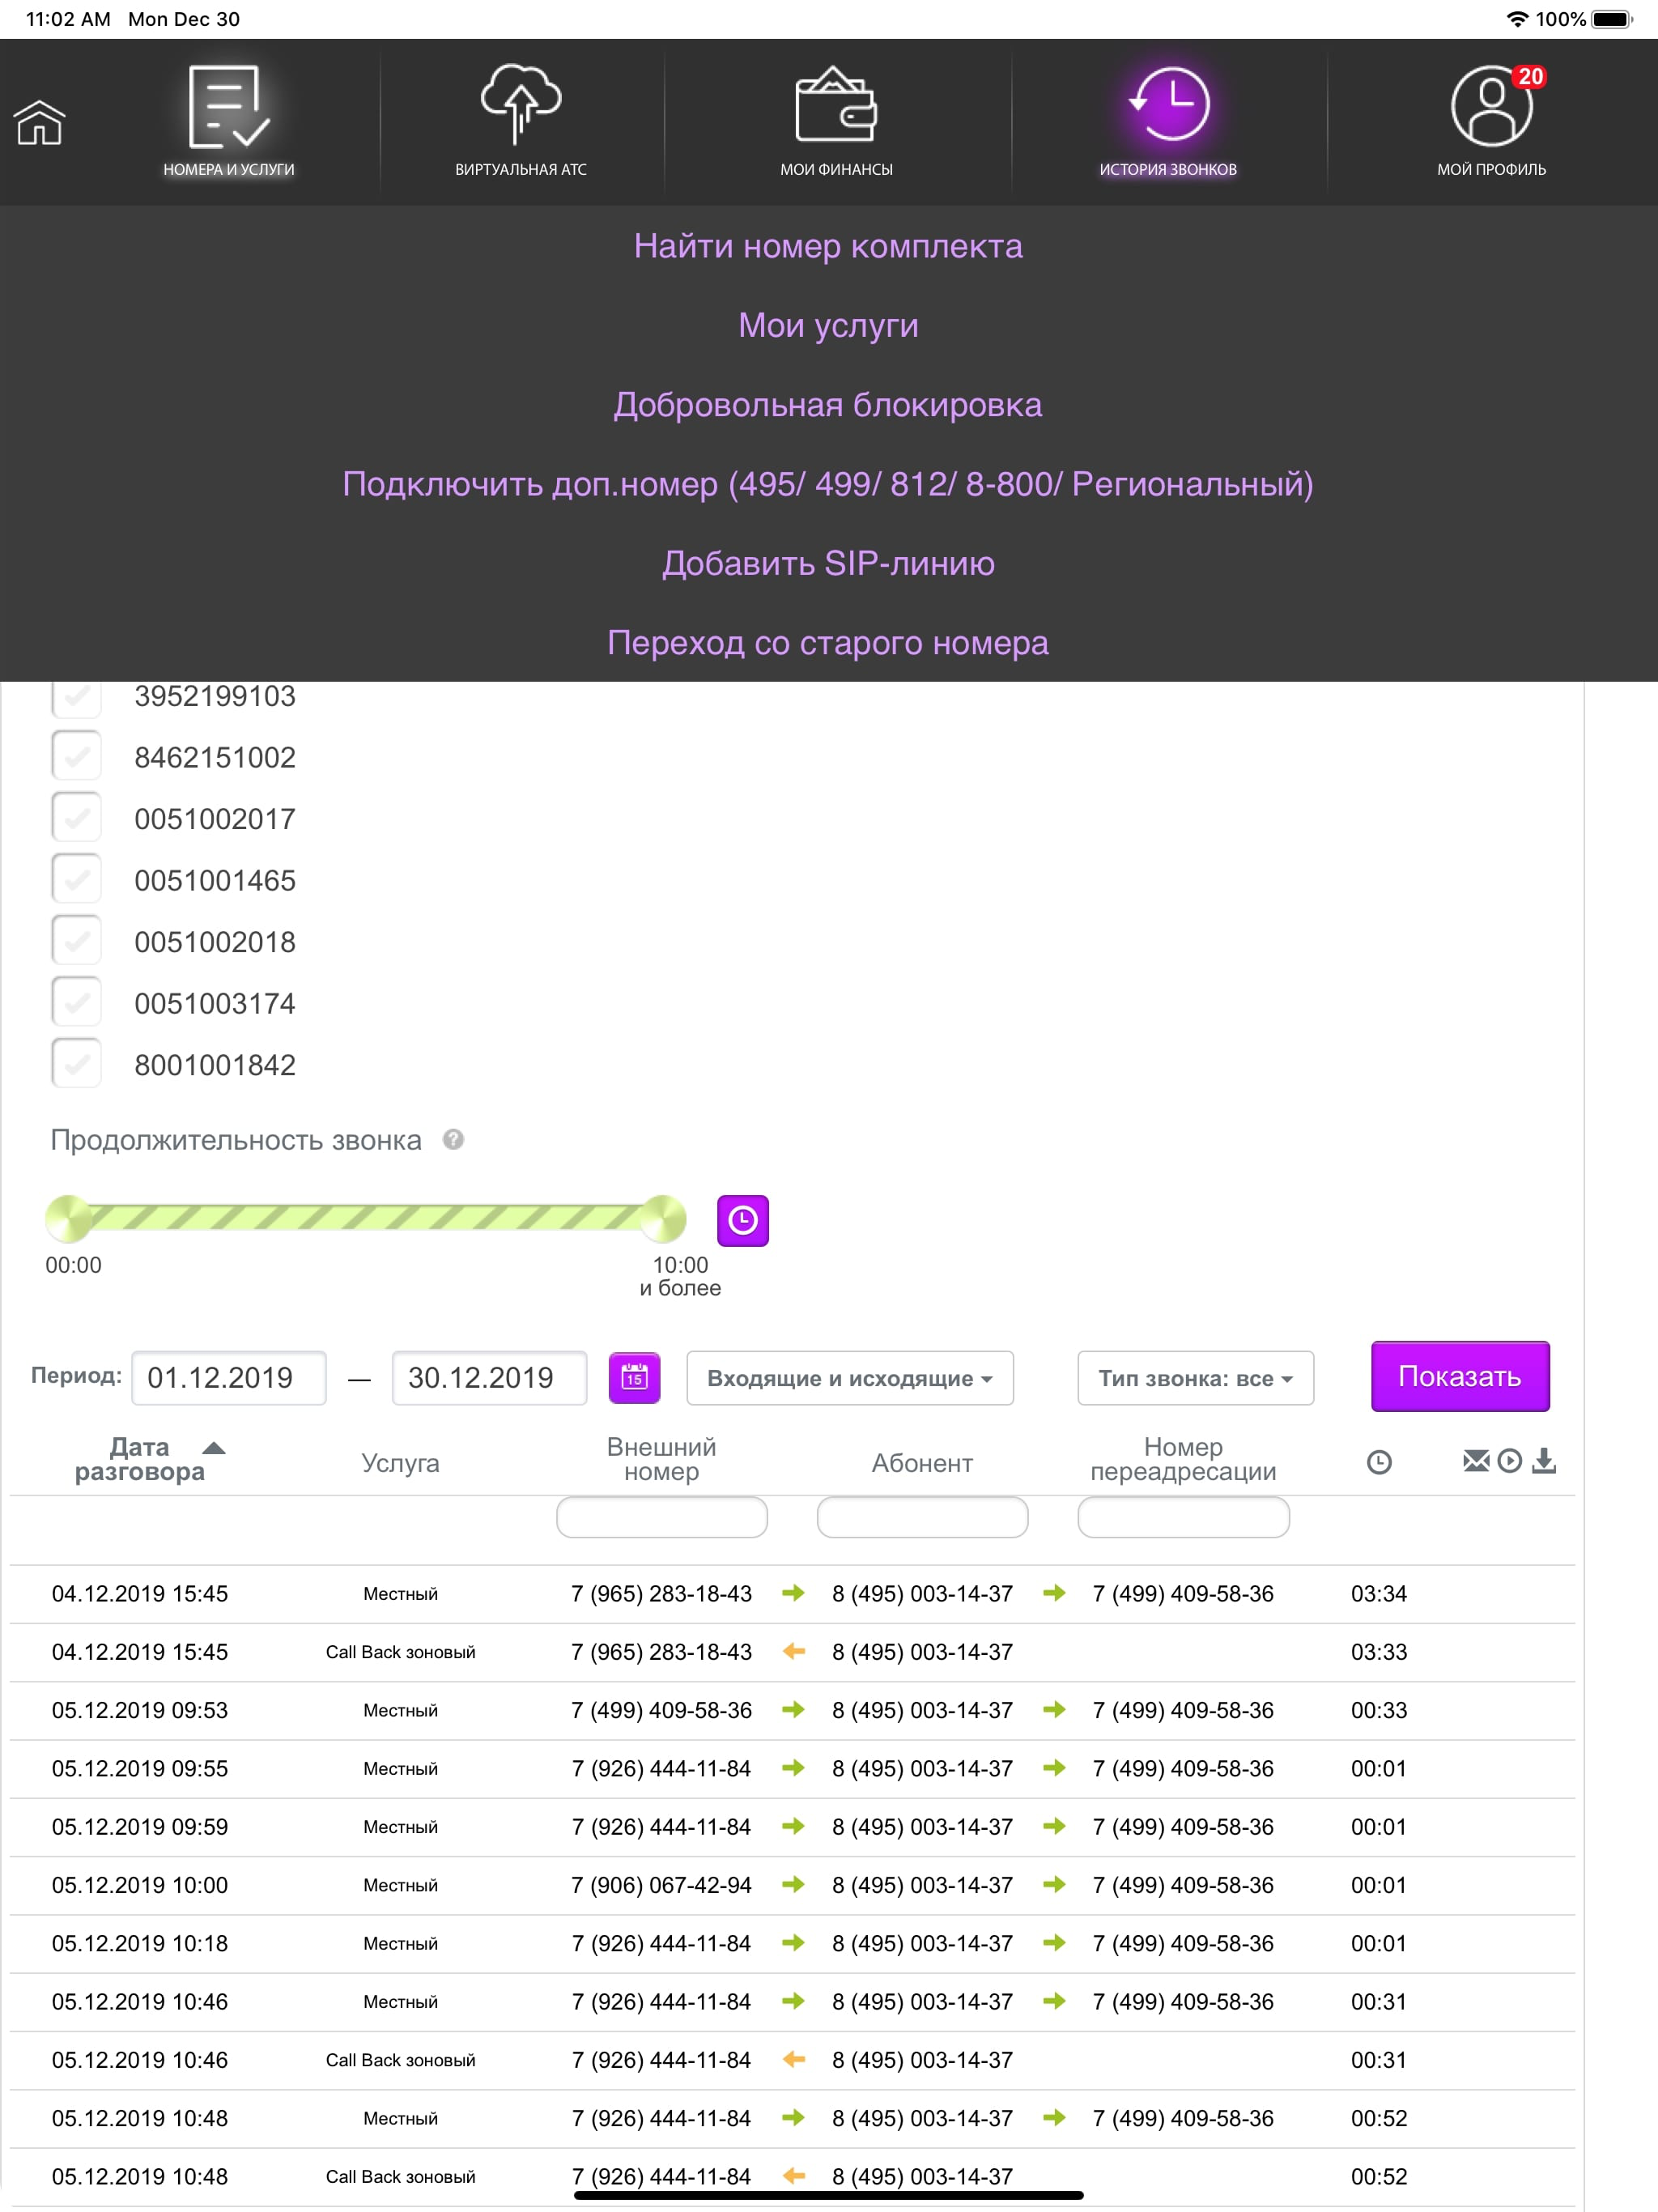Click the Показать button

click(1460, 1376)
